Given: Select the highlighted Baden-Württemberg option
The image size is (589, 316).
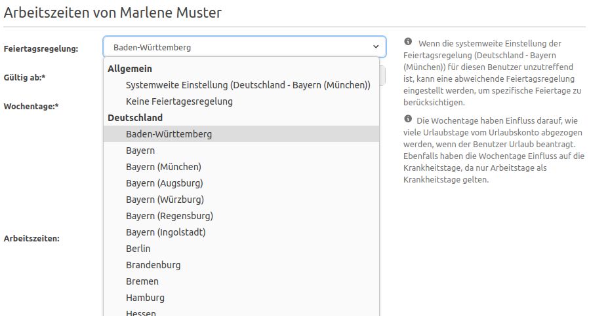Looking at the screenshot, I should point(241,134).
